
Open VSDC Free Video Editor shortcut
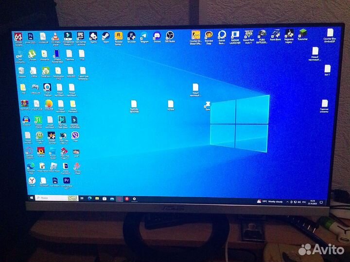(x=62, y=122)
